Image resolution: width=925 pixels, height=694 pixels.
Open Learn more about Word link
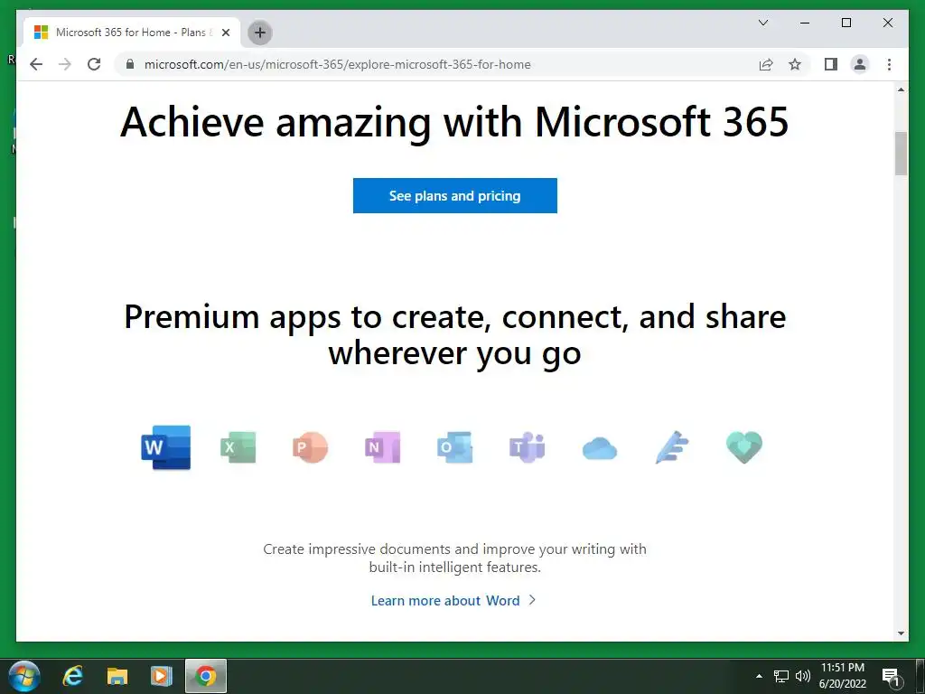coord(453,600)
